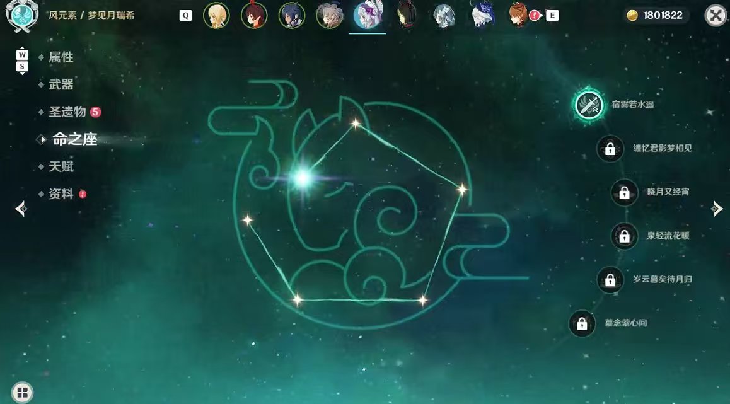Click the locked 缠忆君影梦相见 constellation
This screenshot has width=730, height=404.
610,149
